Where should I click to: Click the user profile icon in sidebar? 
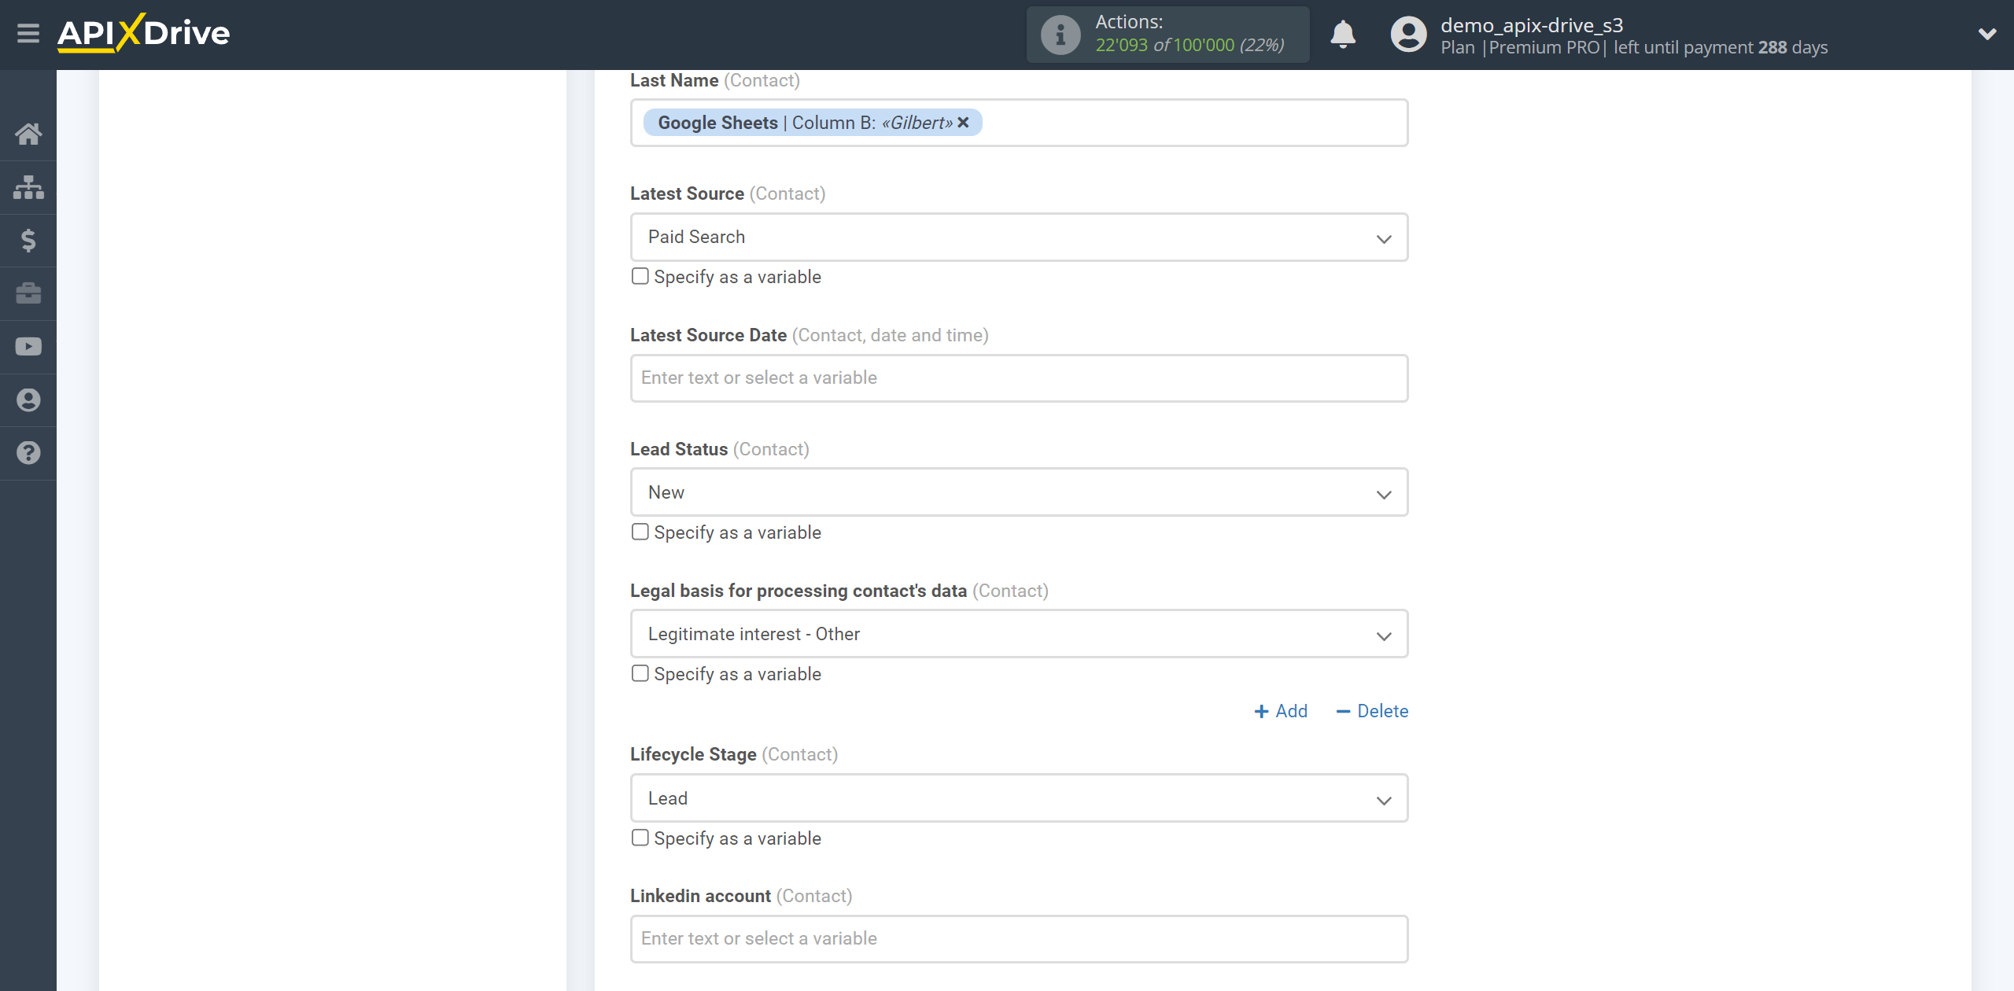(x=27, y=398)
